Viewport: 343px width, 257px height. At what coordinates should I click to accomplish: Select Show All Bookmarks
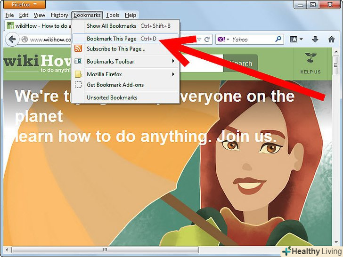coord(125,26)
